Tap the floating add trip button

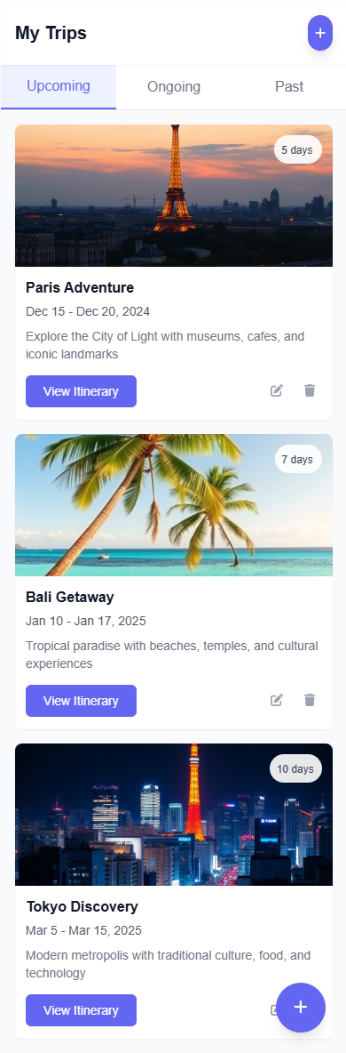tap(301, 1008)
